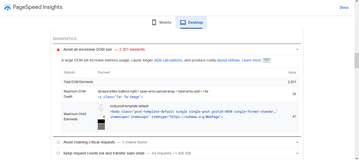Click the Value column header
This screenshot has height=160, width=359.
tap(292, 73)
